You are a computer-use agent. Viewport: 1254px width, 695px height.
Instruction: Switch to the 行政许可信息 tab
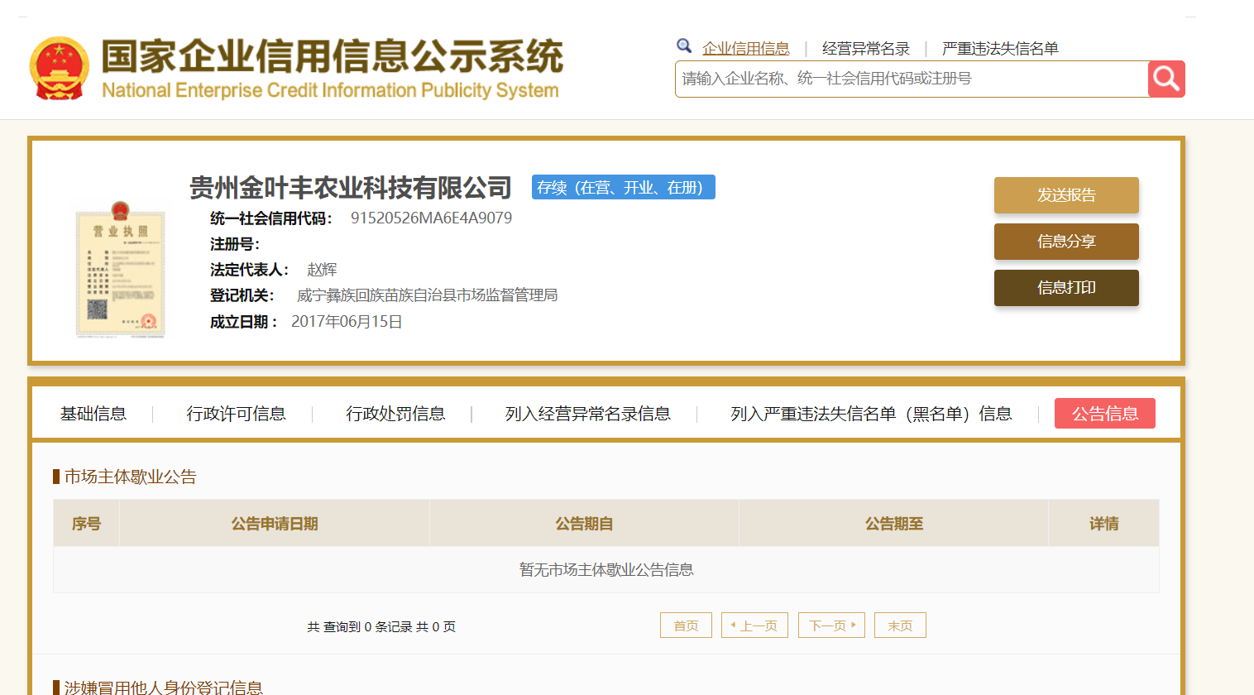point(236,414)
